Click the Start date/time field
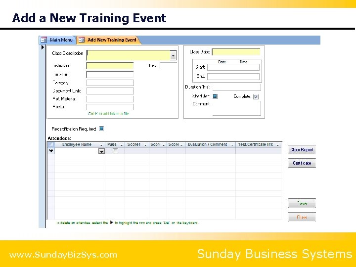Screen dimensions: 356x267 [233, 67]
